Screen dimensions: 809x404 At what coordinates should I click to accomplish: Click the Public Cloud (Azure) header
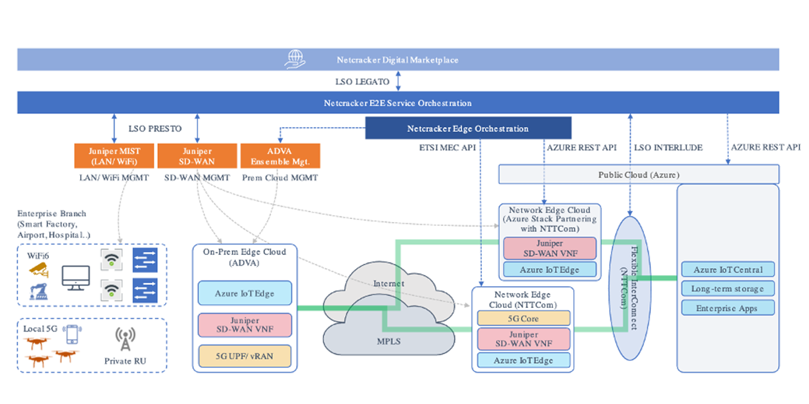point(638,175)
